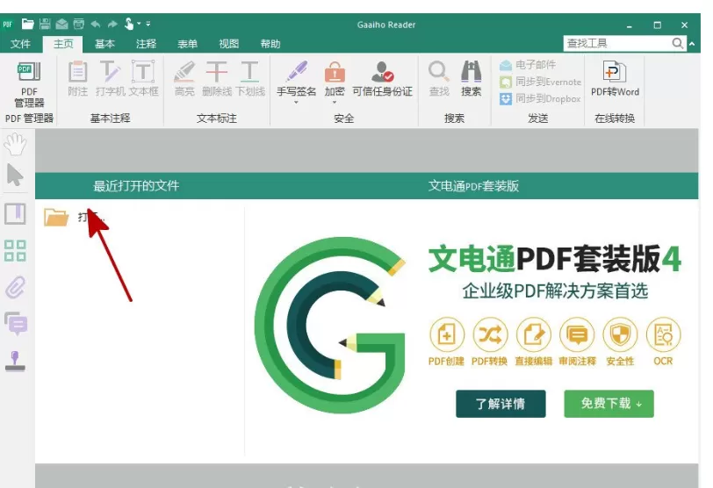Click the 加密 lock icon
The width and height of the screenshot is (713, 488).
pyautogui.click(x=335, y=73)
